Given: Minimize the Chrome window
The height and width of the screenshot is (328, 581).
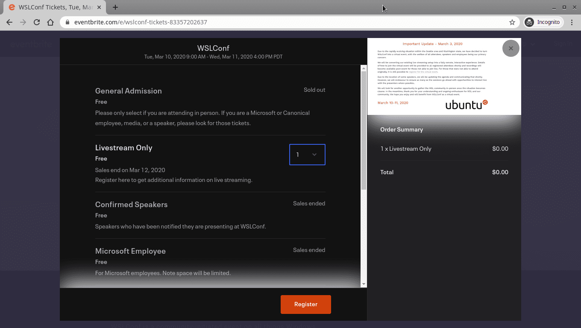Looking at the screenshot, I should point(555,7).
